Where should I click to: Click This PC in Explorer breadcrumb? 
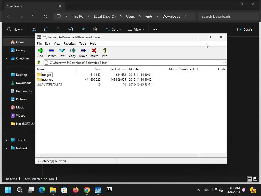[77, 16]
